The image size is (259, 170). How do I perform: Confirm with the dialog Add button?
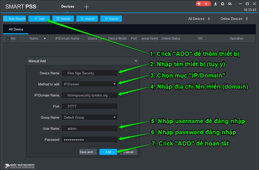click(108, 152)
